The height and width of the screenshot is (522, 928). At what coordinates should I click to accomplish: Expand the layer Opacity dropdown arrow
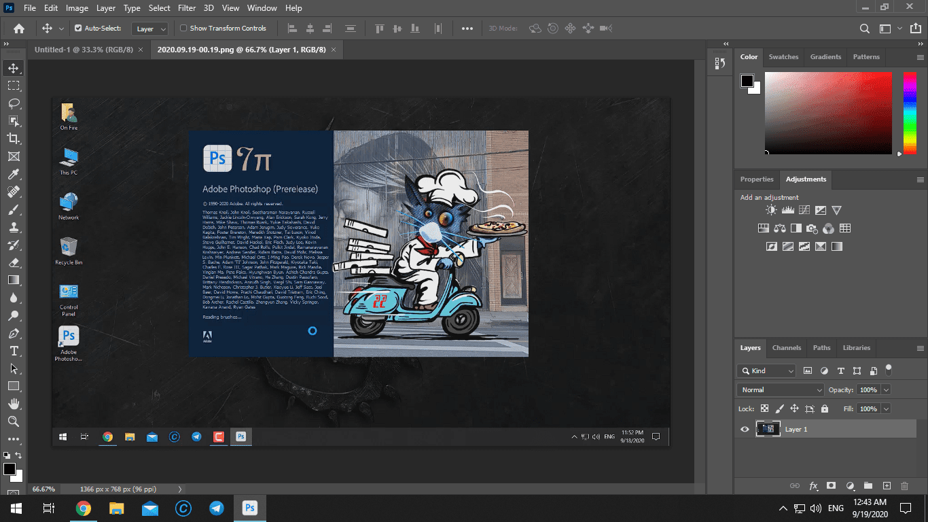[886, 390]
